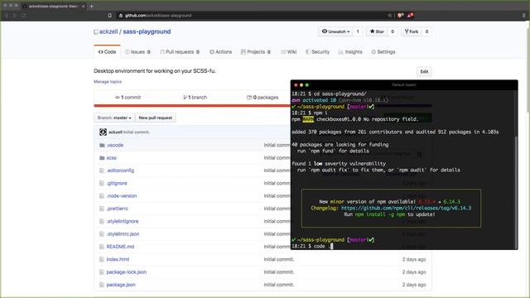View the stargazers count 0
Screen dimensions: 530x298
[x=393, y=31]
